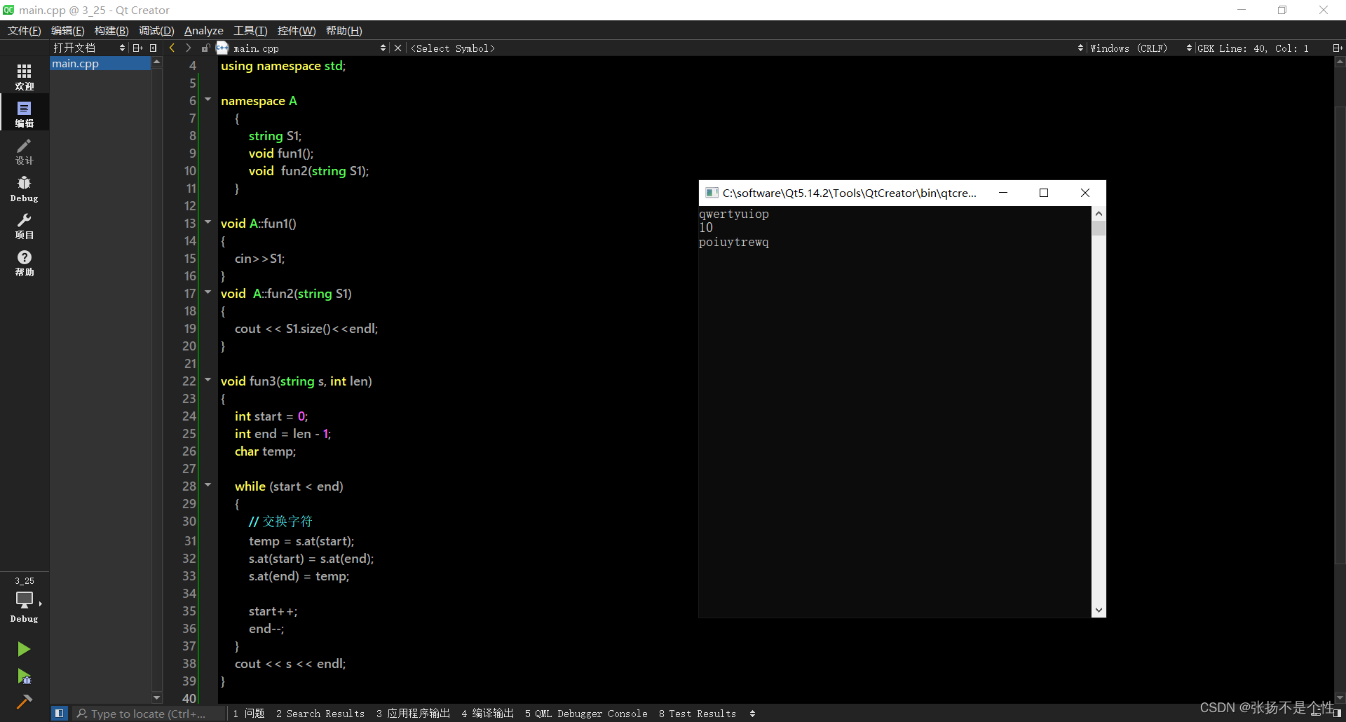Open the 8 Test Results panel
The width and height of the screenshot is (1346, 722).
pos(698,713)
